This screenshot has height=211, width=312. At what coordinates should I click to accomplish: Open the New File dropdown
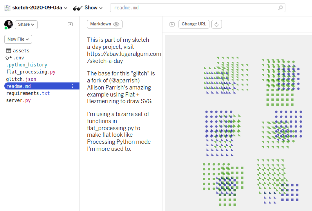click(x=18, y=39)
